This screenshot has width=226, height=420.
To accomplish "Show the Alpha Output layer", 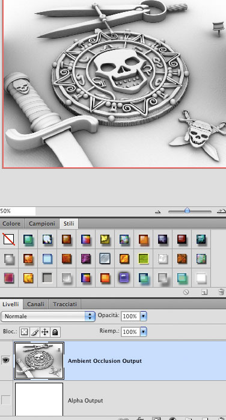I will [6, 400].
